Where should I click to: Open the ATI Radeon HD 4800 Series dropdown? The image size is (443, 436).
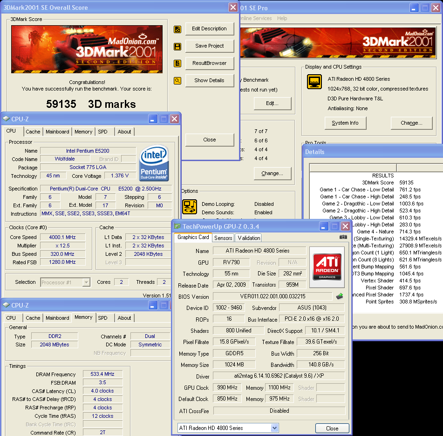click(274, 428)
